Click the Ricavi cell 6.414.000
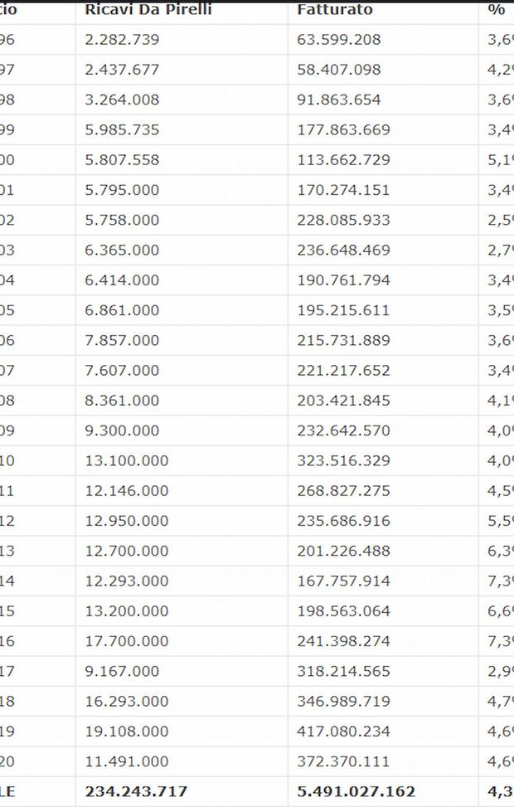The image size is (514, 807). [x=122, y=280]
